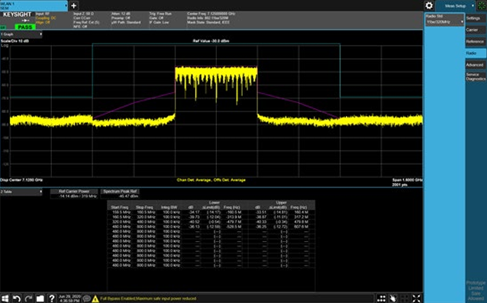Click the Full Bypass Enabled warning message
The image size is (487, 303).
coord(148,298)
